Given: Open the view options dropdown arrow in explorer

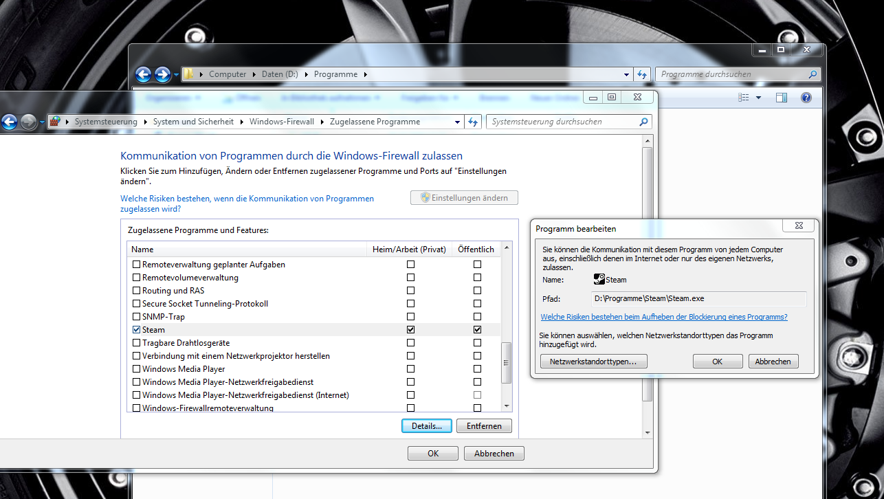Looking at the screenshot, I should pyautogui.click(x=759, y=98).
